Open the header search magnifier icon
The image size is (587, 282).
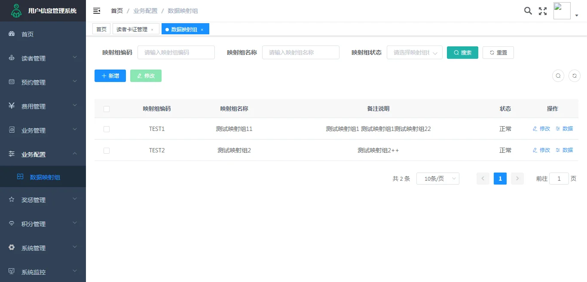pyautogui.click(x=528, y=11)
